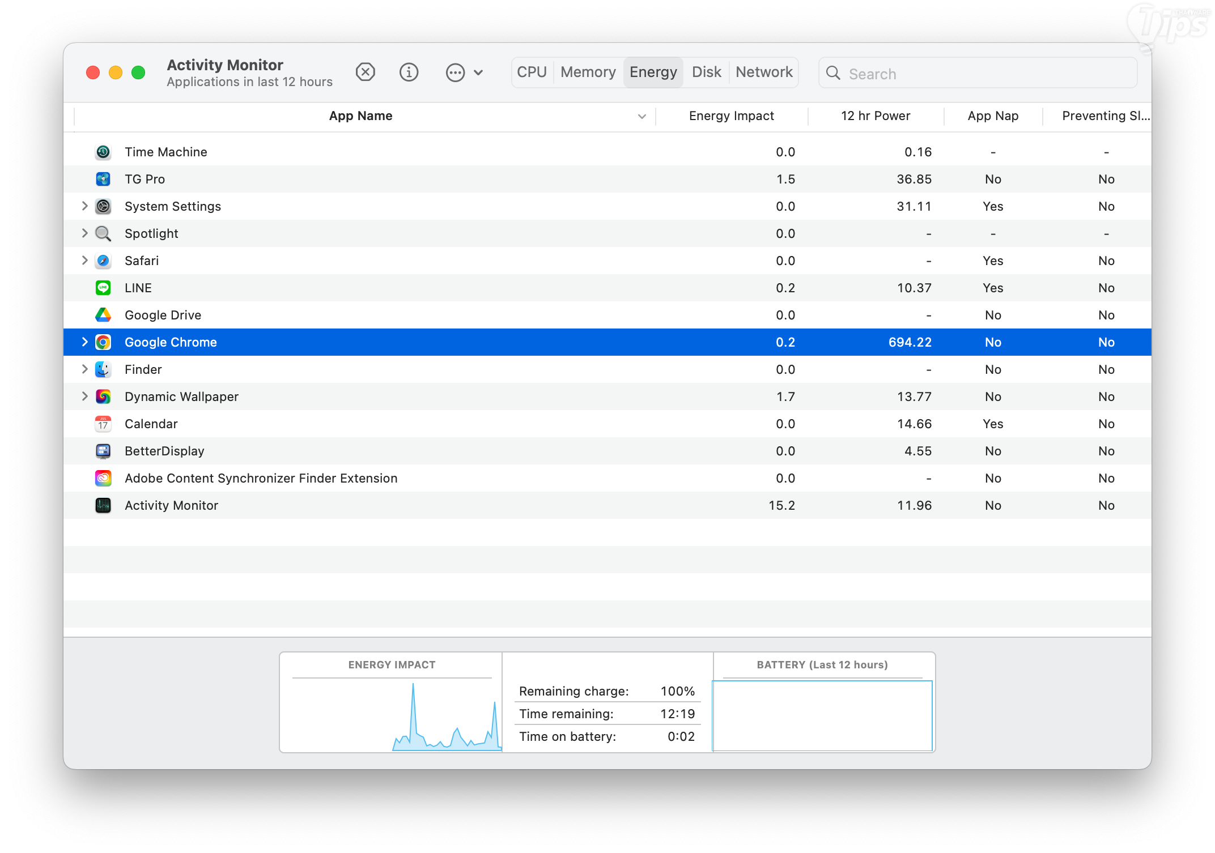This screenshot has height=853, width=1215.
Task: Open the more options ellipsis dropdown
Action: pos(464,72)
